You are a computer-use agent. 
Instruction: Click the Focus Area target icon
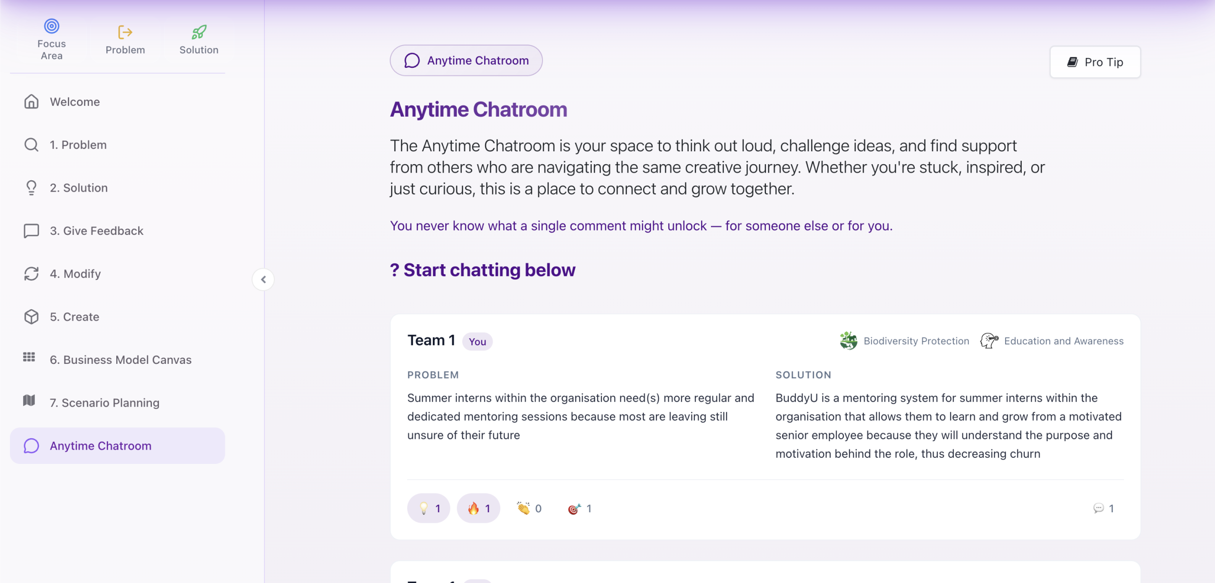point(52,26)
